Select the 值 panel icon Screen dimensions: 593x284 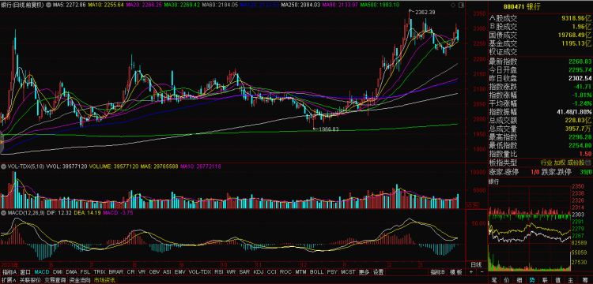(558, 280)
